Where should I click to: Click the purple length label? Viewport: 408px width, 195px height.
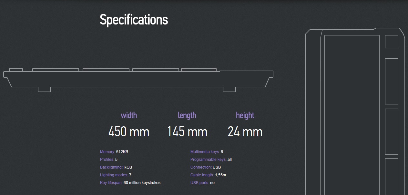187,115
